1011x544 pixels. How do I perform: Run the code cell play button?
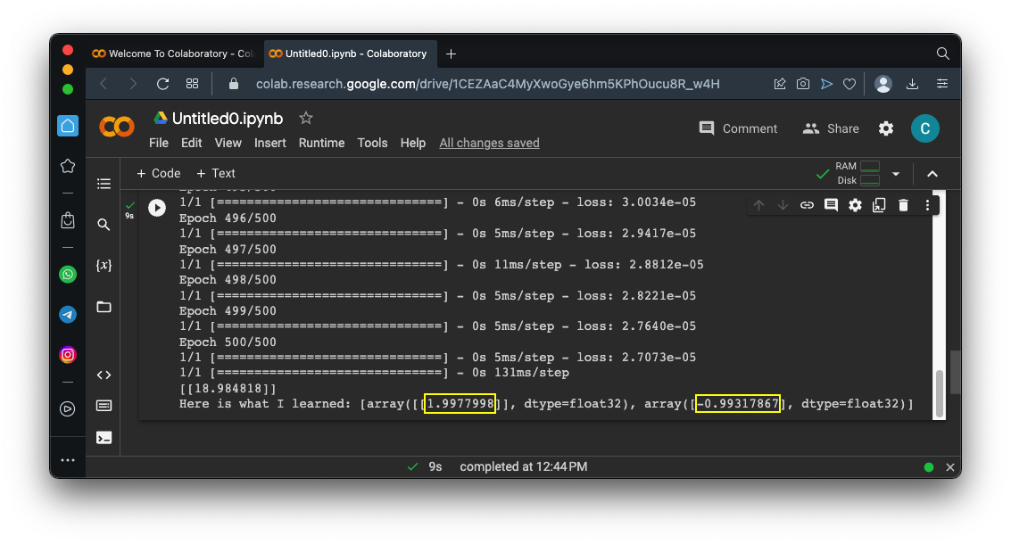[x=157, y=208]
